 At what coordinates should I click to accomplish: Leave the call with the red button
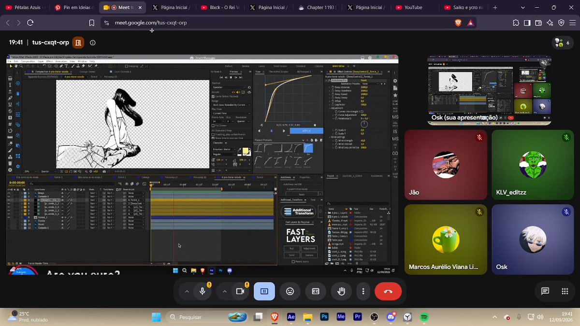[x=388, y=291]
